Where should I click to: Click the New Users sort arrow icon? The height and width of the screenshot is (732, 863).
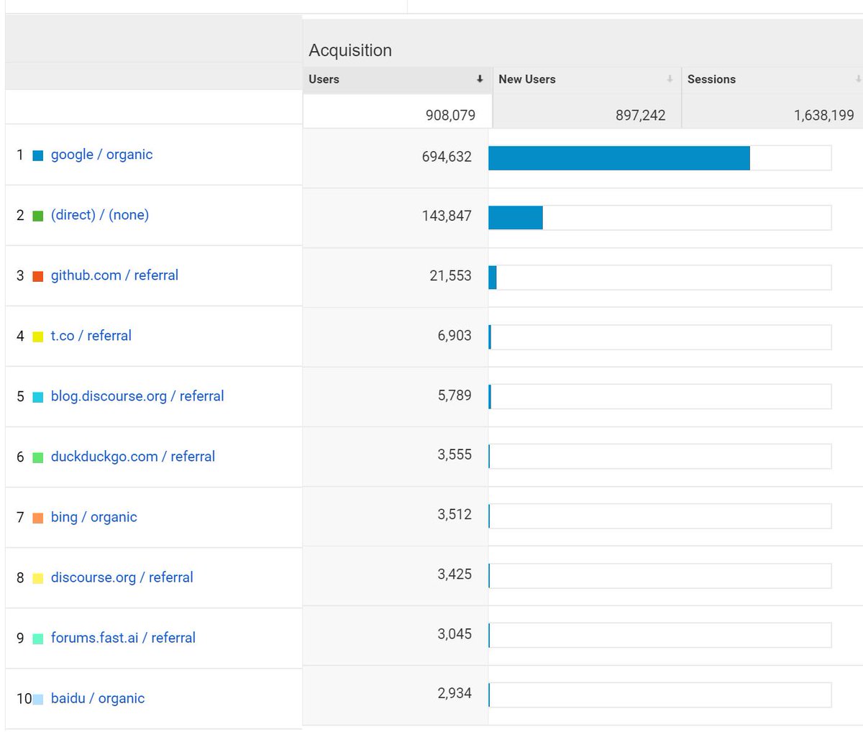[670, 79]
